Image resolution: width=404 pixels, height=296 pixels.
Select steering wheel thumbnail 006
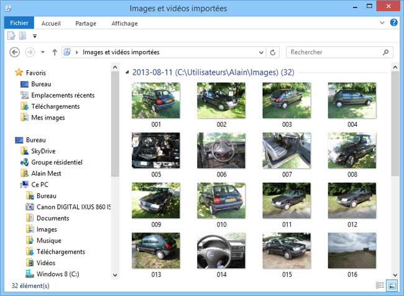point(221,150)
